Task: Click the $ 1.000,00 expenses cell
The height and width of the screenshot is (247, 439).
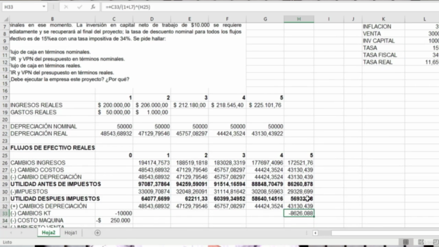Action: pyautogui.click(x=152, y=113)
